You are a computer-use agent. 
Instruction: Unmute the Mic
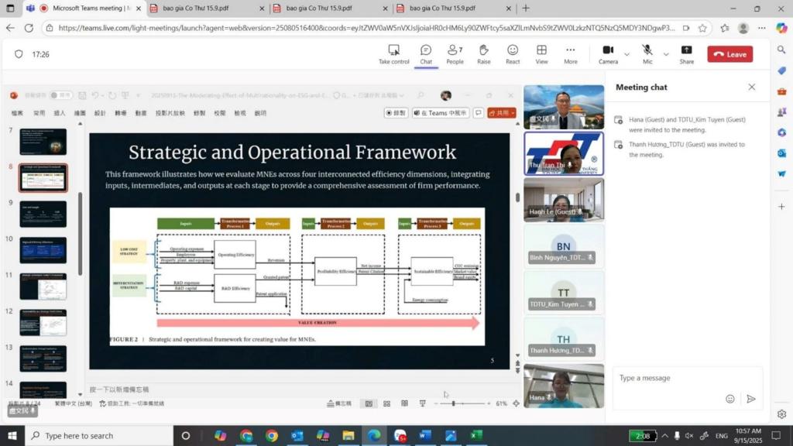pos(647,54)
